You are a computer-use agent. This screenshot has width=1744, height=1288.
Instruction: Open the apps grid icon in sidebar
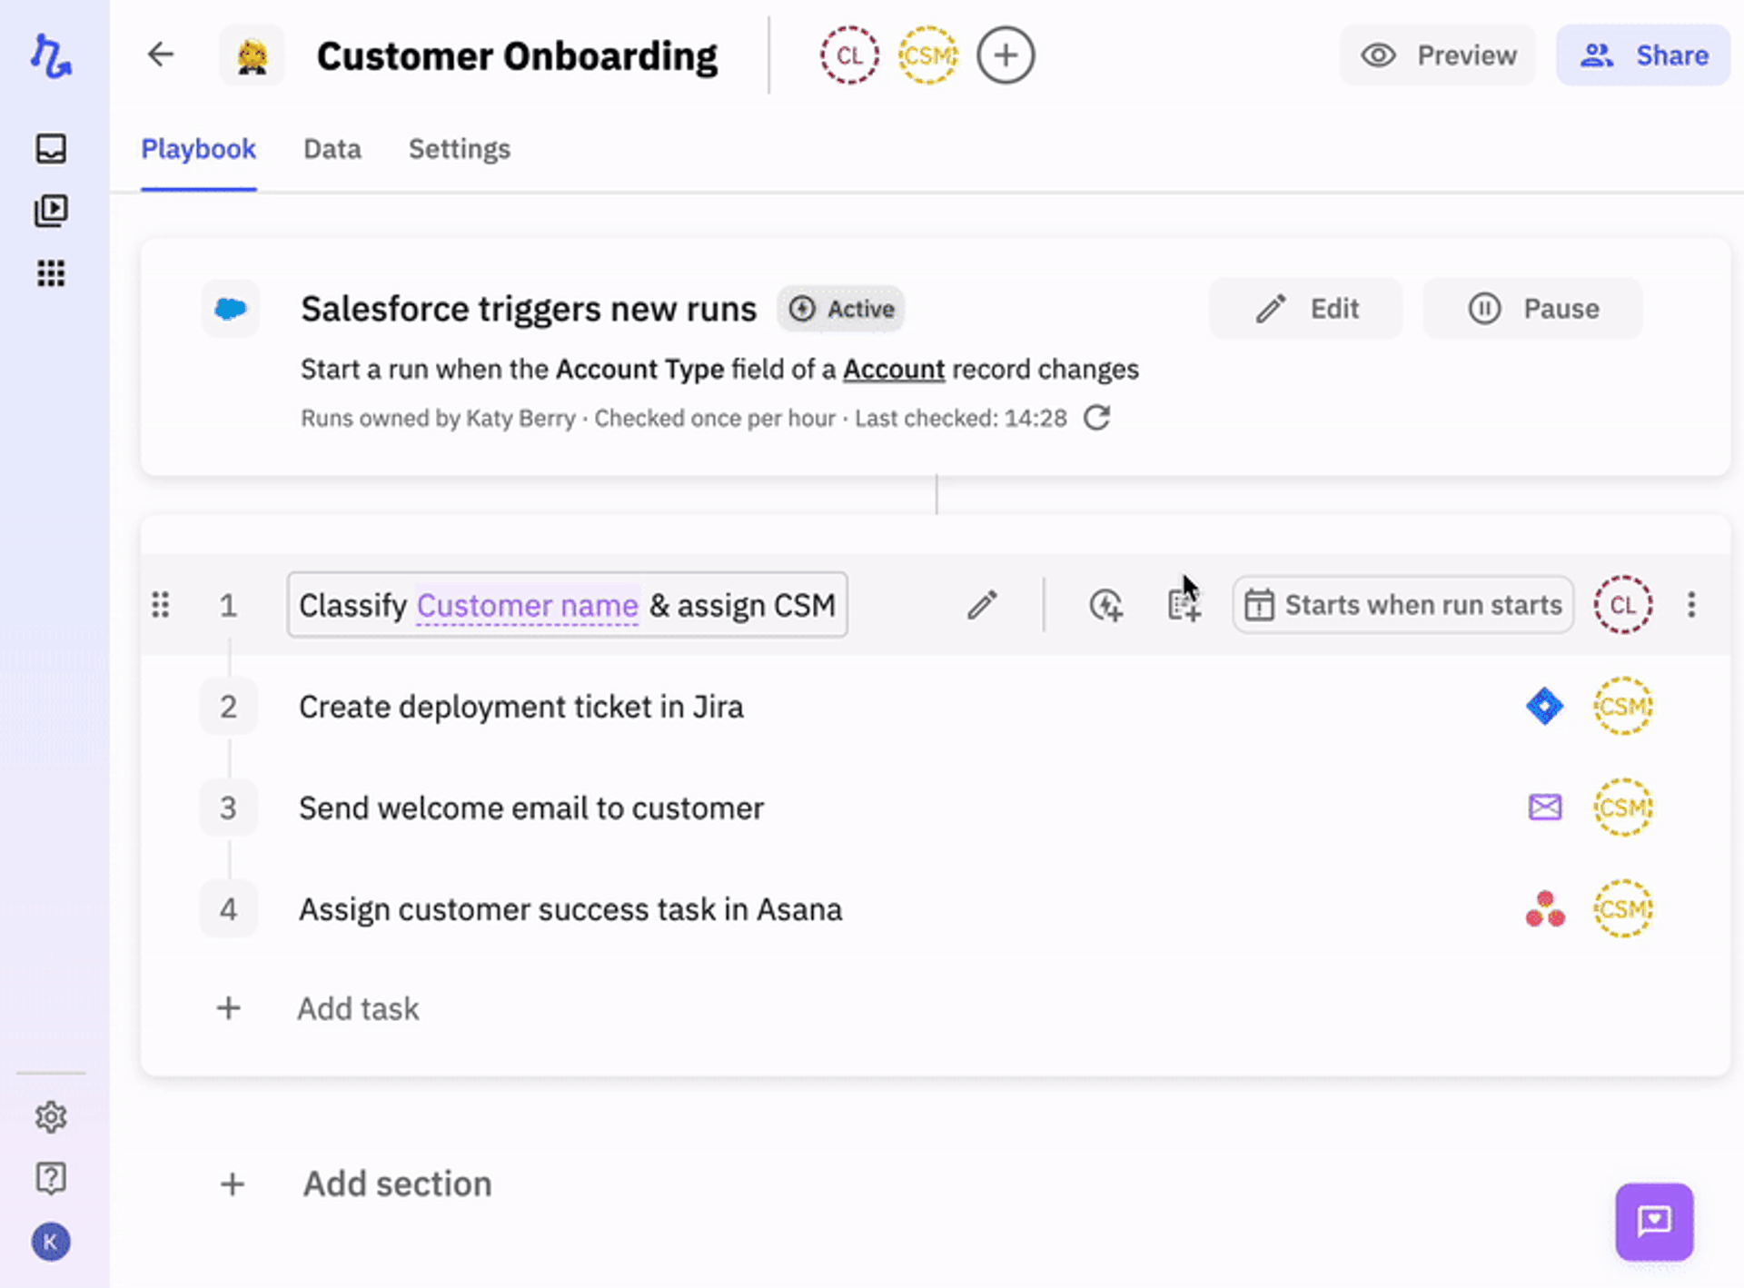[x=51, y=272]
